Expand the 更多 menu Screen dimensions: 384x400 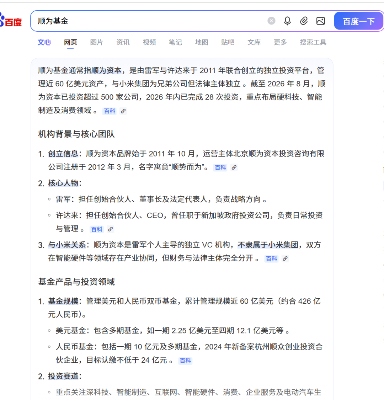pyautogui.click(x=280, y=42)
